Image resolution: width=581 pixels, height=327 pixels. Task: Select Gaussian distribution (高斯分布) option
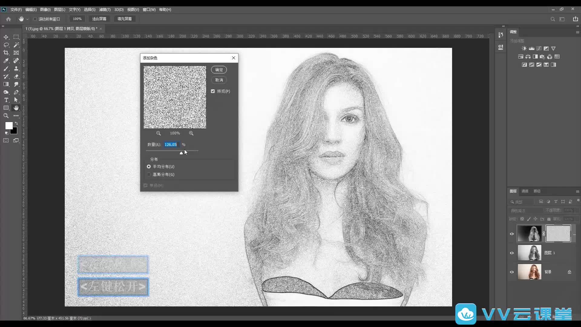[x=149, y=174]
